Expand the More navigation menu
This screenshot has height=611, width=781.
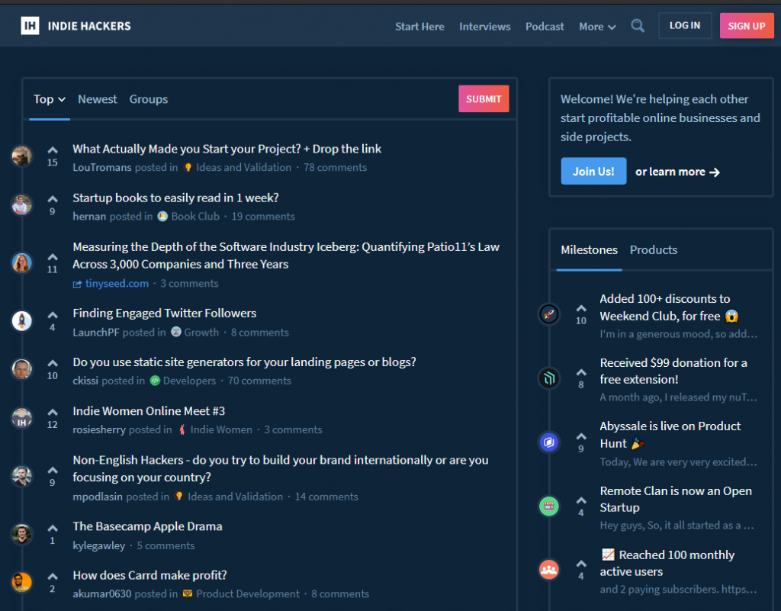597,27
